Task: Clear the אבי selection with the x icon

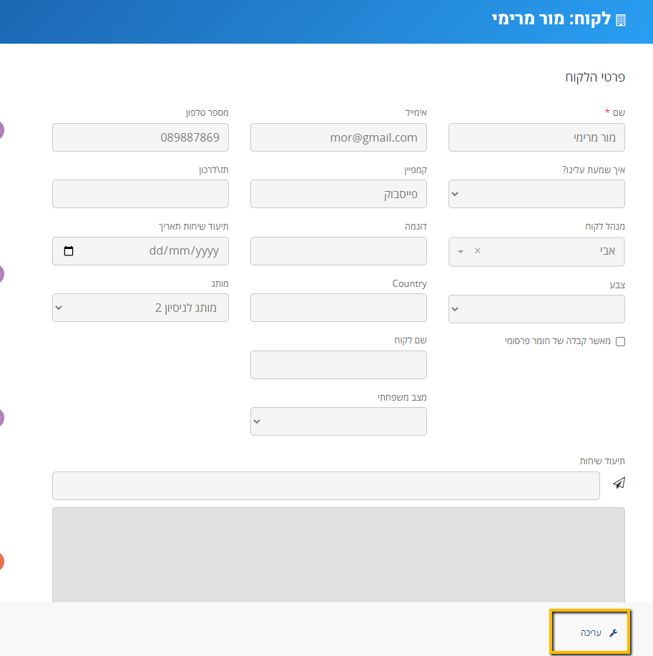Action: (478, 251)
